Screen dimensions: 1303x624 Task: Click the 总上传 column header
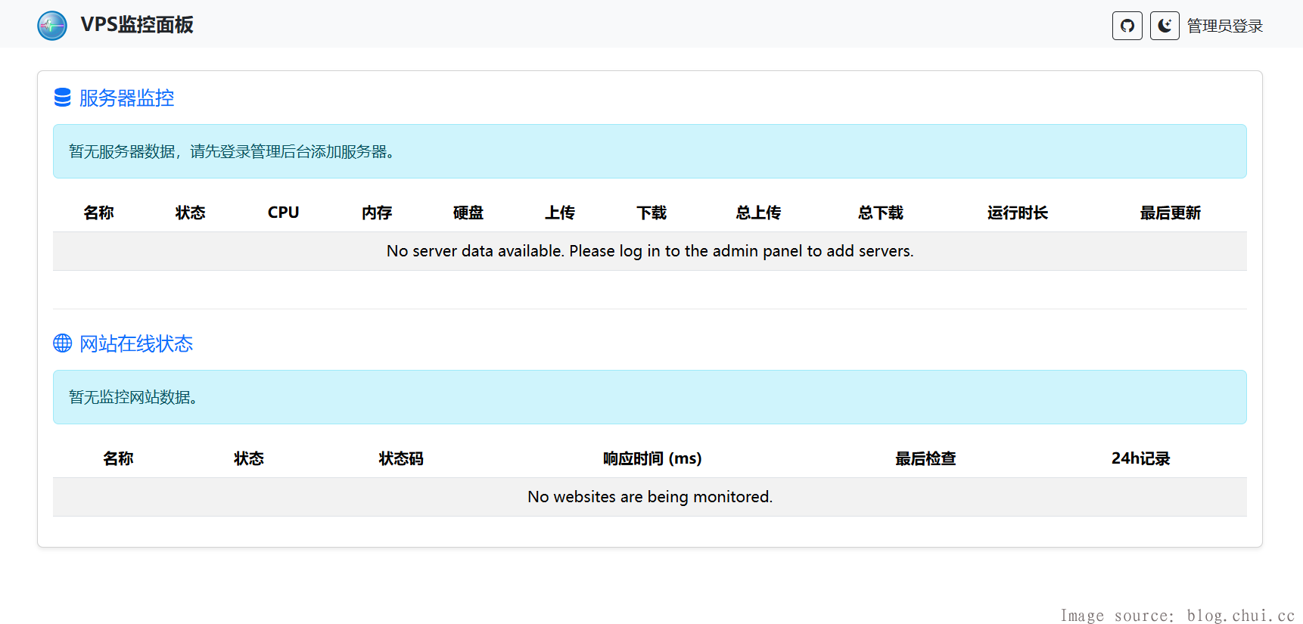pyautogui.click(x=758, y=213)
